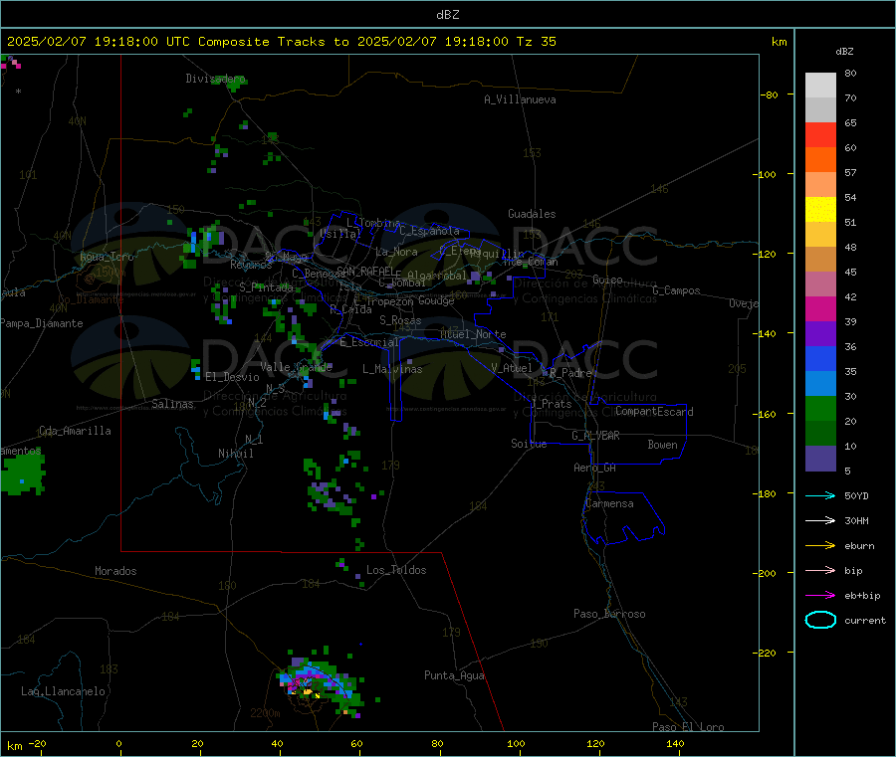Click the yellow eburn arrow in legend
Image resolution: width=896 pixels, height=757 pixels.
click(820, 546)
